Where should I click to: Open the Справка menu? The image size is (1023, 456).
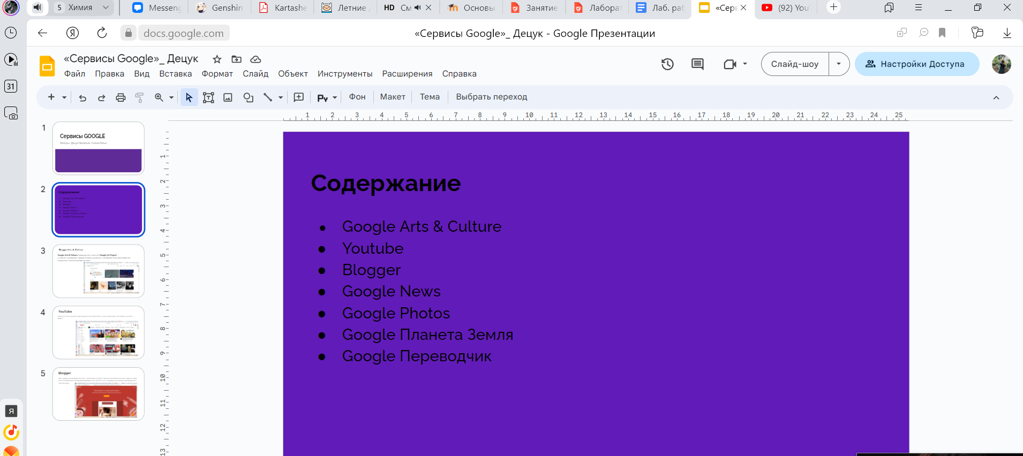[x=460, y=74]
